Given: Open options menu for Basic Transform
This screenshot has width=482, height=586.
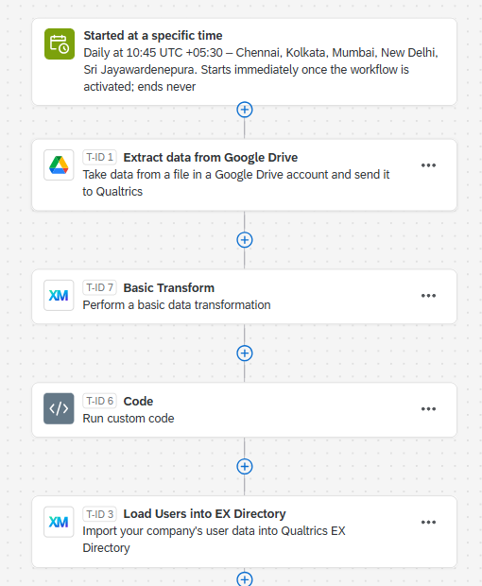Looking at the screenshot, I should point(428,296).
